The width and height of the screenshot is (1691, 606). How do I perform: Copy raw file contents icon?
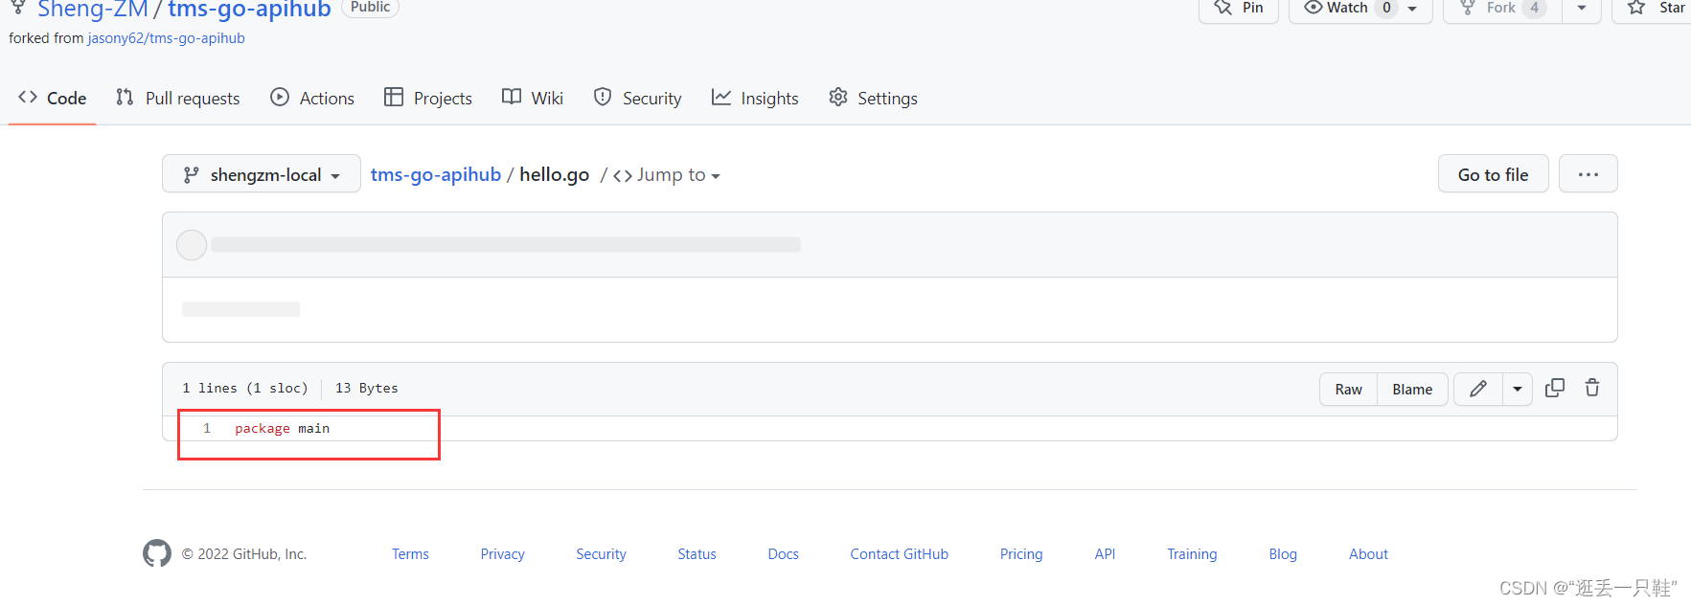(1554, 388)
